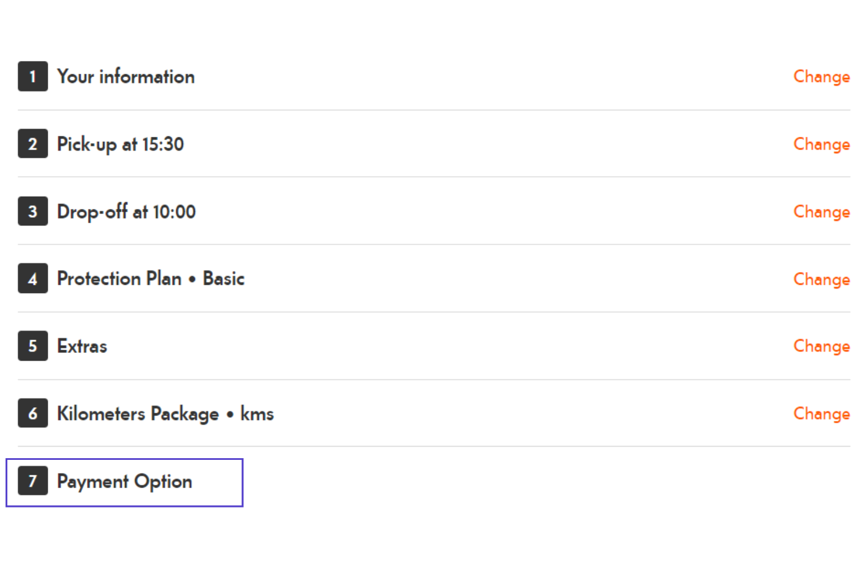The image size is (862, 574).
Task: Click the step 2 number badge
Action: click(x=33, y=144)
